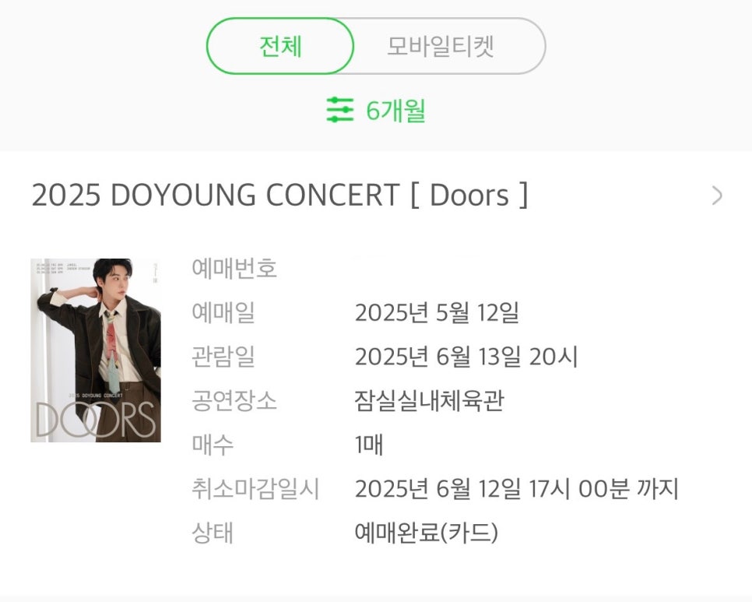Viewport: 752px width, 602px height.
Task: Click the 매수 label
Action: click(x=212, y=446)
